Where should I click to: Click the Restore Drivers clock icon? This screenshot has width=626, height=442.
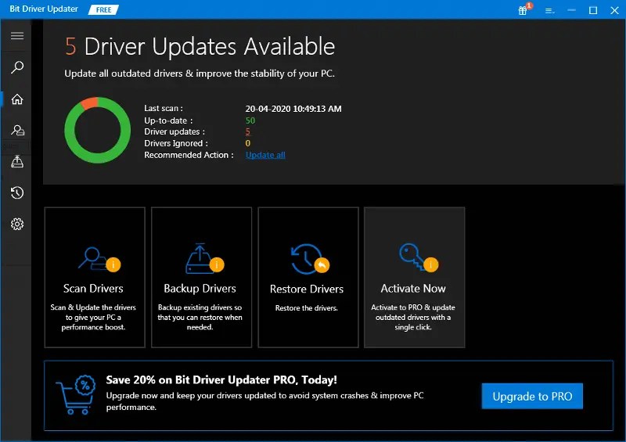(x=310, y=259)
